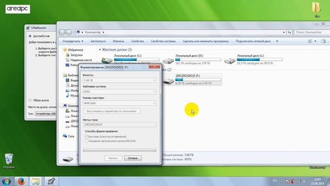330x186 pixels.
Task: Open Favorites star in navigation pane
Action: [65, 50]
